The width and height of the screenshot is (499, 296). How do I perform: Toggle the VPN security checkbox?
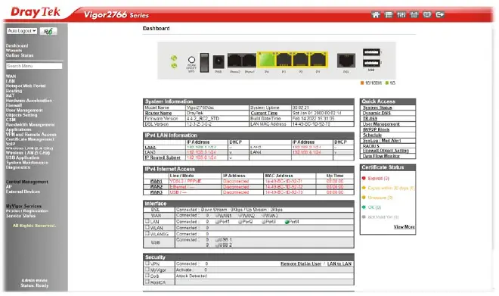click(x=147, y=263)
